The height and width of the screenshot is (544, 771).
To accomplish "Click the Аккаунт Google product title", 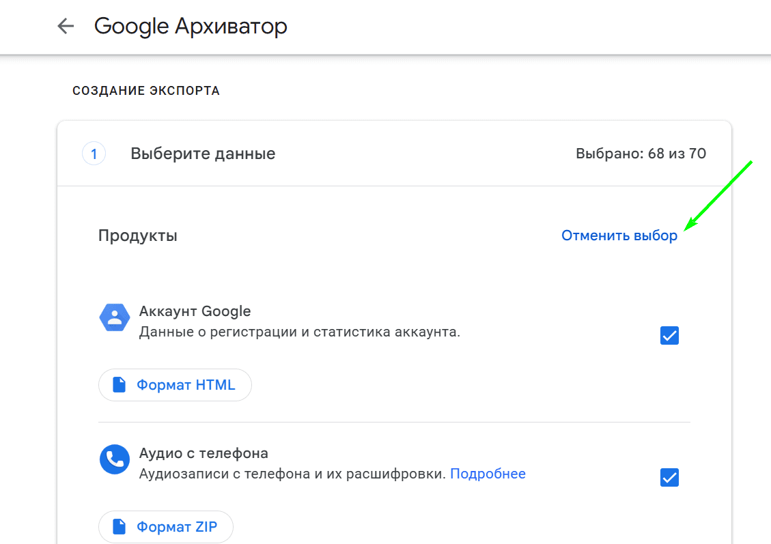I will (195, 311).
